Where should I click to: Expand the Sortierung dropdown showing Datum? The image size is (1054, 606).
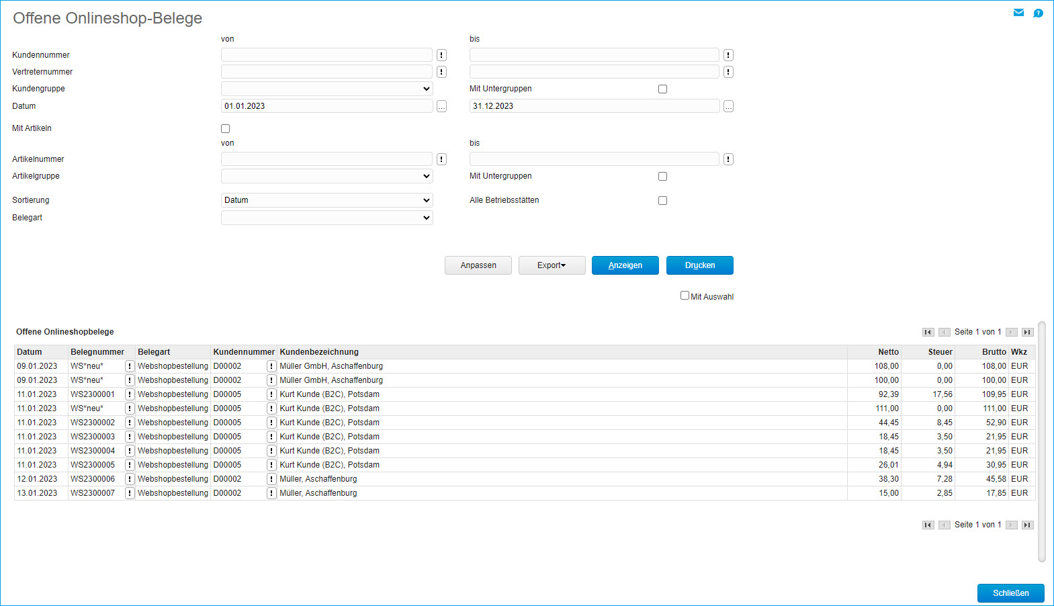[x=327, y=200]
